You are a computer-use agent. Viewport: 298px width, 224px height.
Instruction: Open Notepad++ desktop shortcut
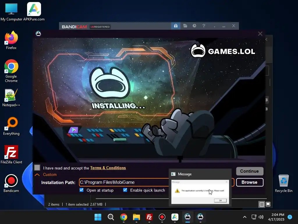11,97
